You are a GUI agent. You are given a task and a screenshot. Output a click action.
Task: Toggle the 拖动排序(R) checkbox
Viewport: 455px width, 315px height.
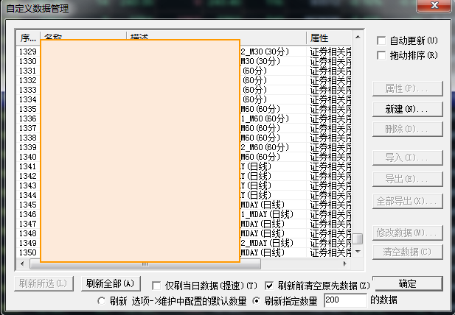pos(381,55)
